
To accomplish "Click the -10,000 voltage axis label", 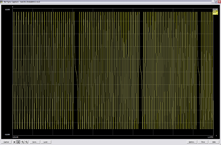I will point(7,135).
